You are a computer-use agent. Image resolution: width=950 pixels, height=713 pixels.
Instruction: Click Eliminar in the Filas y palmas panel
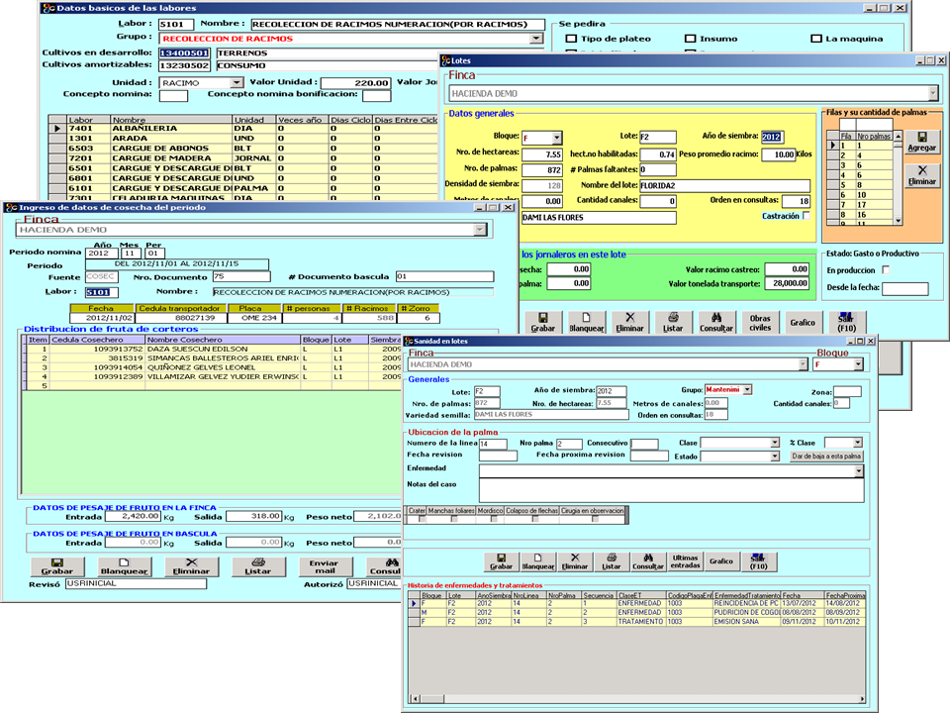click(x=921, y=175)
